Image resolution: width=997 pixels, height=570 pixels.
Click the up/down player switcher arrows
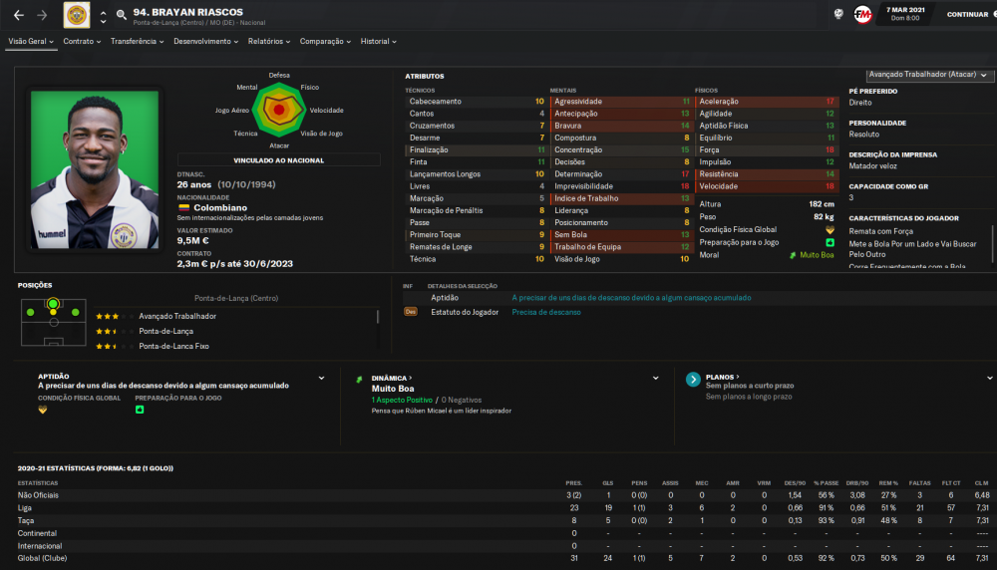tap(103, 17)
